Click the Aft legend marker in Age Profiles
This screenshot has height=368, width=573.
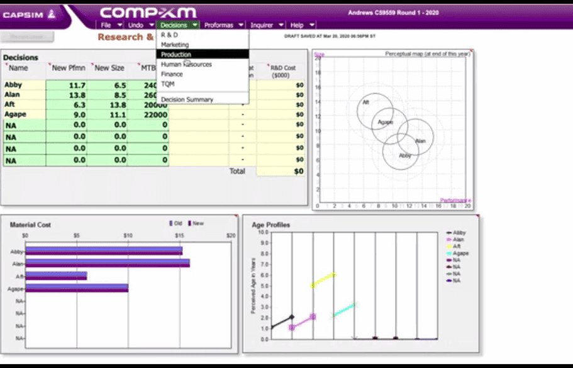coord(449,247)
